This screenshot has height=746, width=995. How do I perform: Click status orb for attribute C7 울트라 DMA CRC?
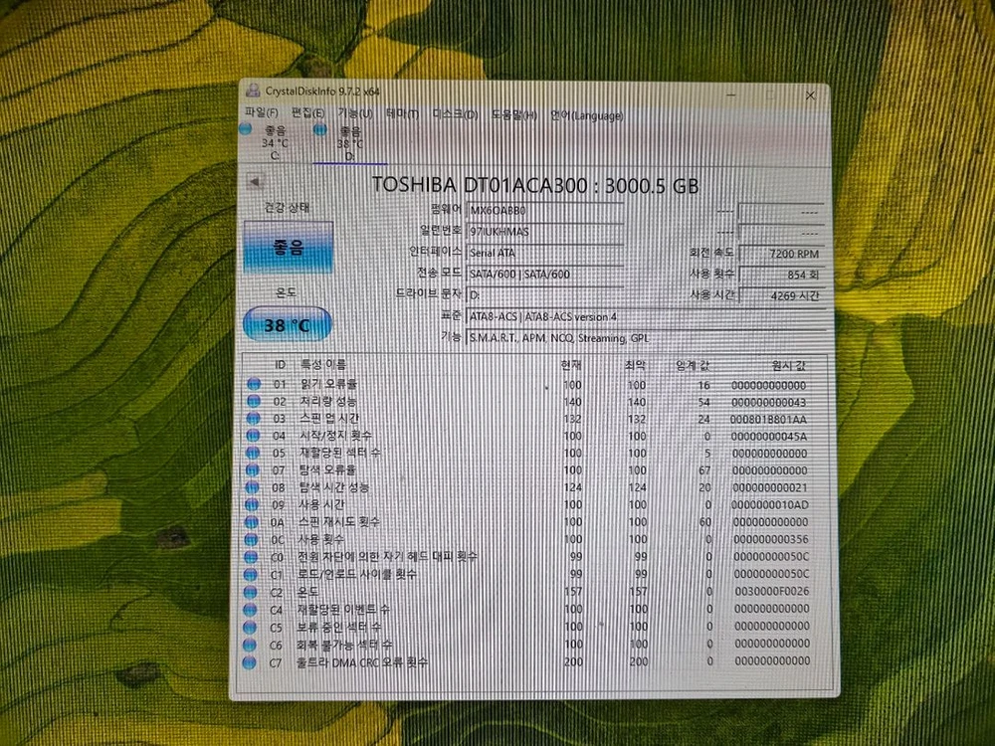(249, 662)
